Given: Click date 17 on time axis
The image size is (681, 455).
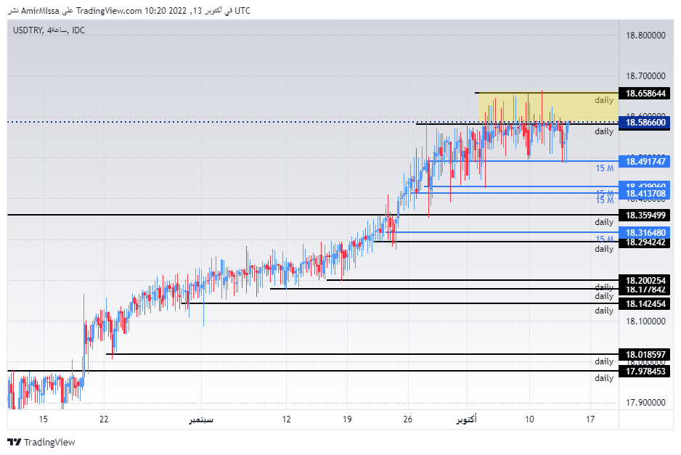Looking at the screenshot, I should [x=590, y=419].
